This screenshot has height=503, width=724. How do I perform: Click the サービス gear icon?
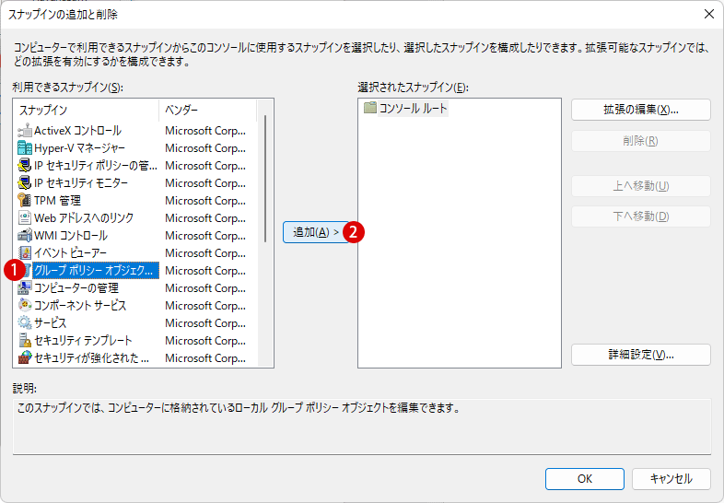[x=25, y=322]
